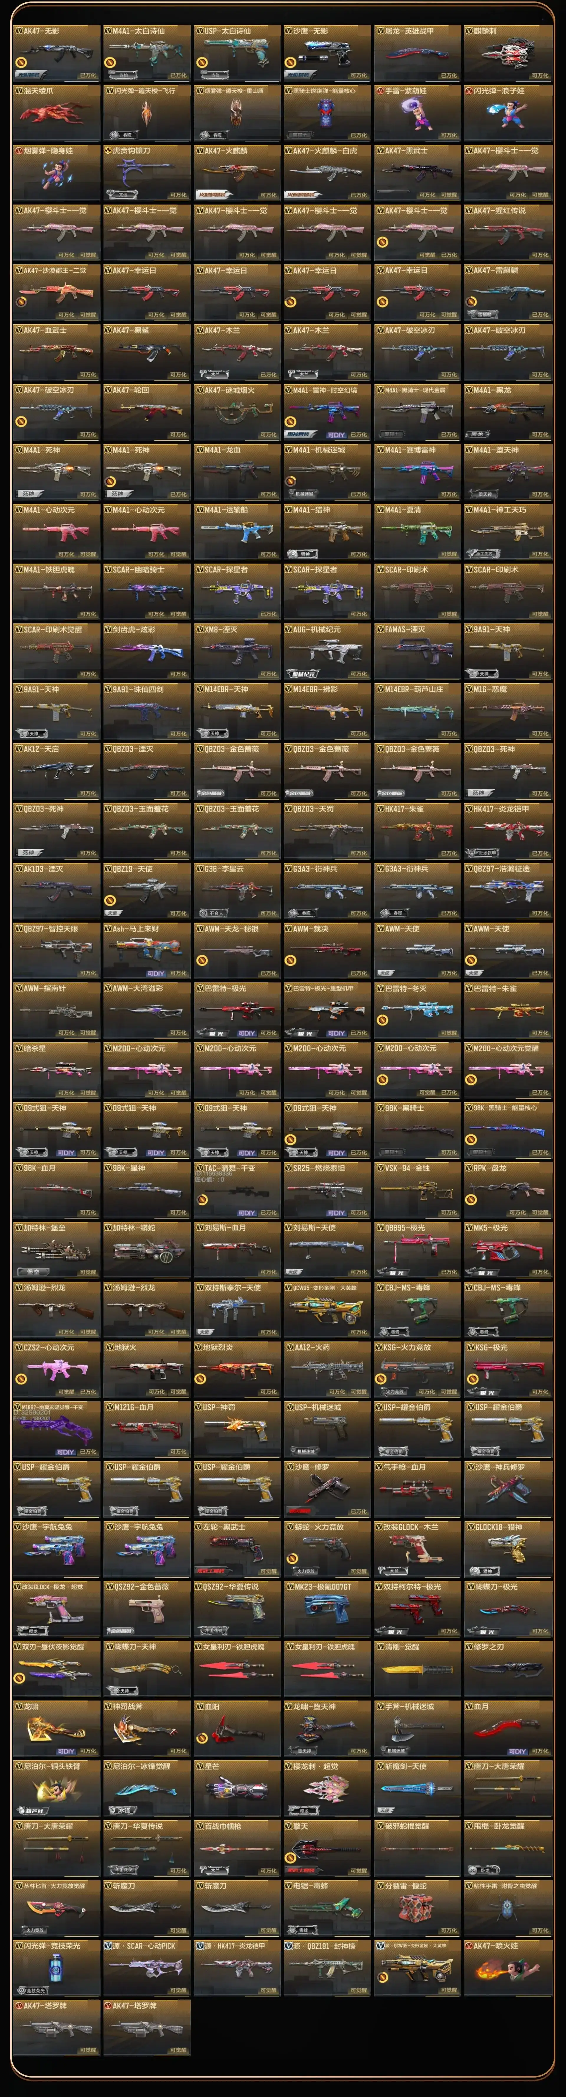Open the 虎贲钩镰刀 weapon slot
Viewport: 566px width, 2097px height.
[146, 172]
